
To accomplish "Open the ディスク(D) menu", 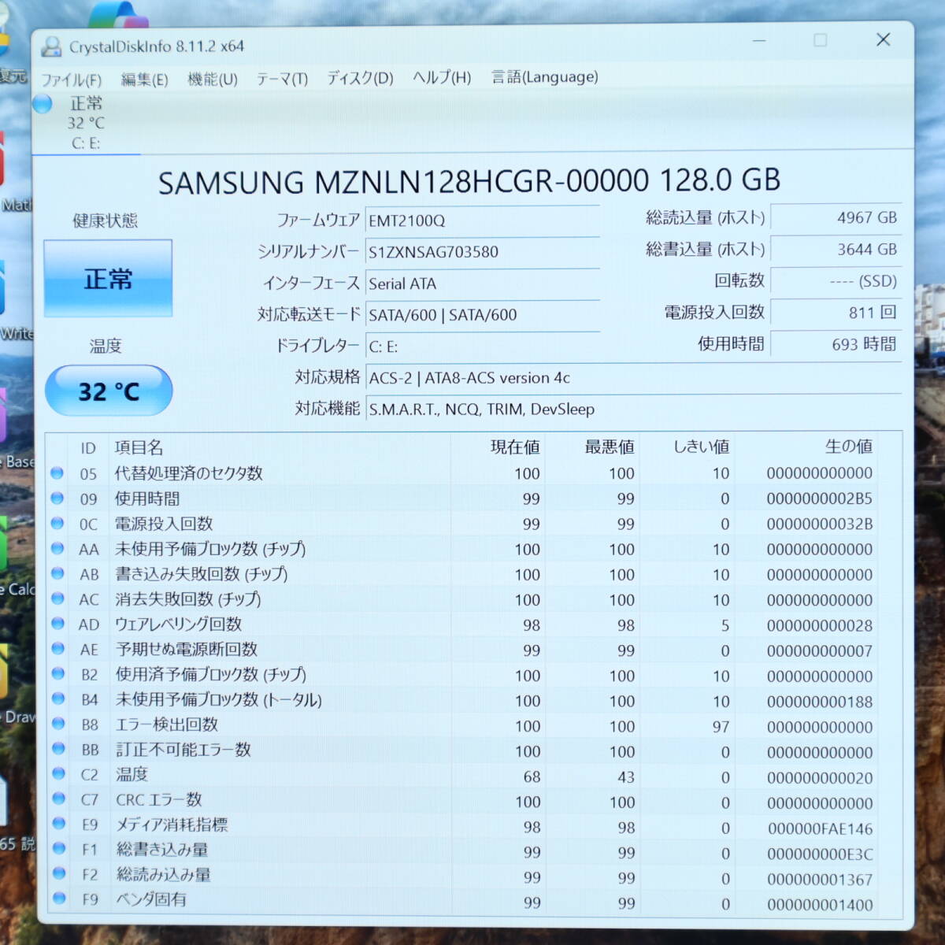I will [x=360, y=78].
